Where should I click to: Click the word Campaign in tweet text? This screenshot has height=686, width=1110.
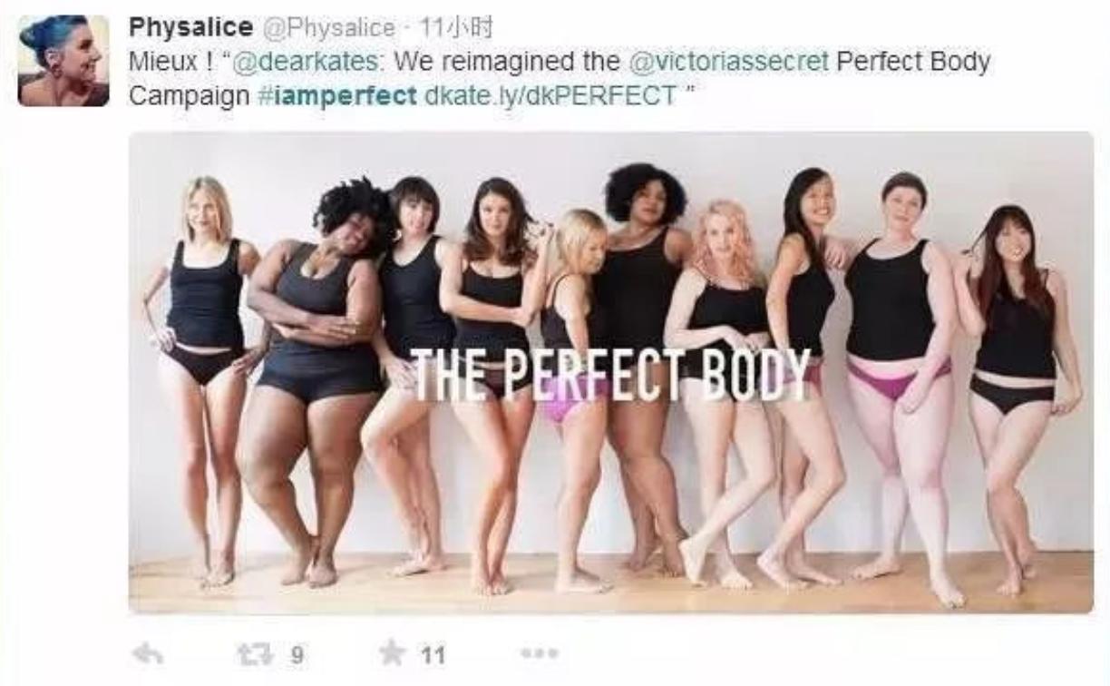click(190, 95)
